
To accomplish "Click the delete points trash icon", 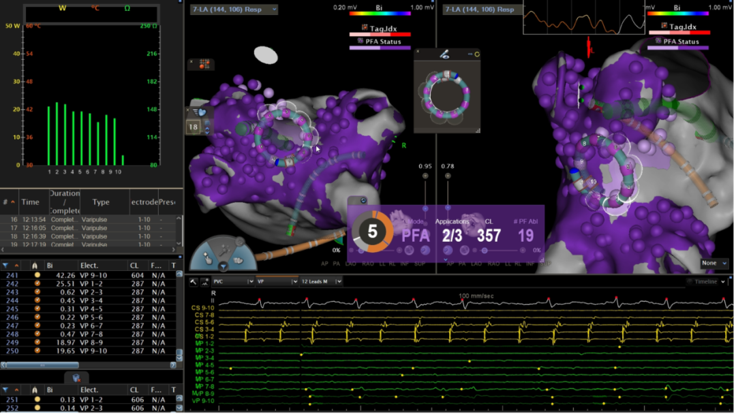I will coord(76,378).
